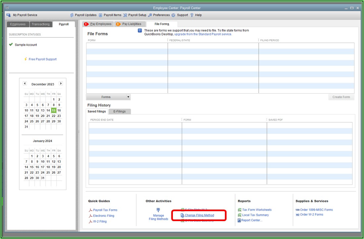The width and height of the screenshot is (364, 239).
Task: Open Payroll Setup tools icon
Action: pos(125,15)
